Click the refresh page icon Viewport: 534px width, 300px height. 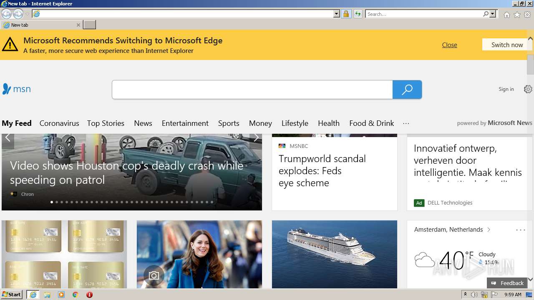coord(358,14)
